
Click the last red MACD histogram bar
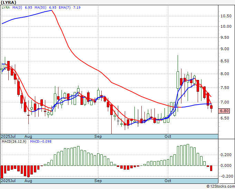coord(211,168)
